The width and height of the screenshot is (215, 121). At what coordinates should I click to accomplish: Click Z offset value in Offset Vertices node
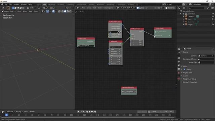point(137,45)
